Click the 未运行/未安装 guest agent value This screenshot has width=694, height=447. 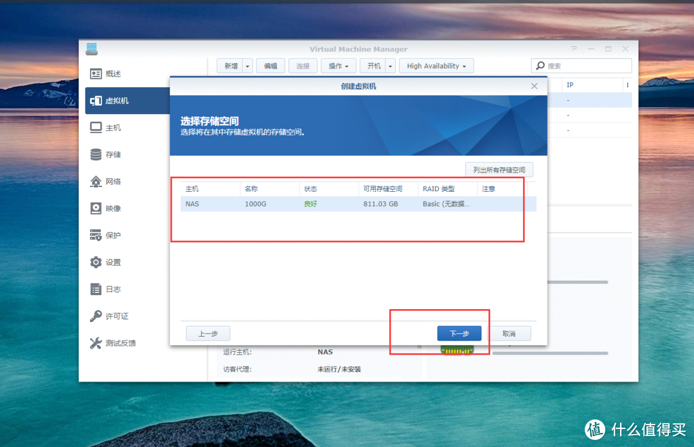[x=339, y=369]
